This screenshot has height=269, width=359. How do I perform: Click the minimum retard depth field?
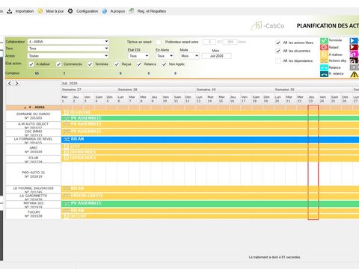point(209,42)
